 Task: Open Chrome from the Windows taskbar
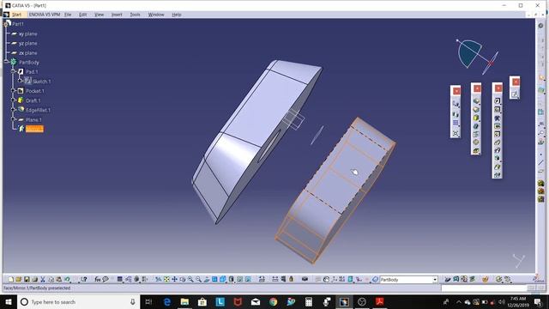point(273,301)
